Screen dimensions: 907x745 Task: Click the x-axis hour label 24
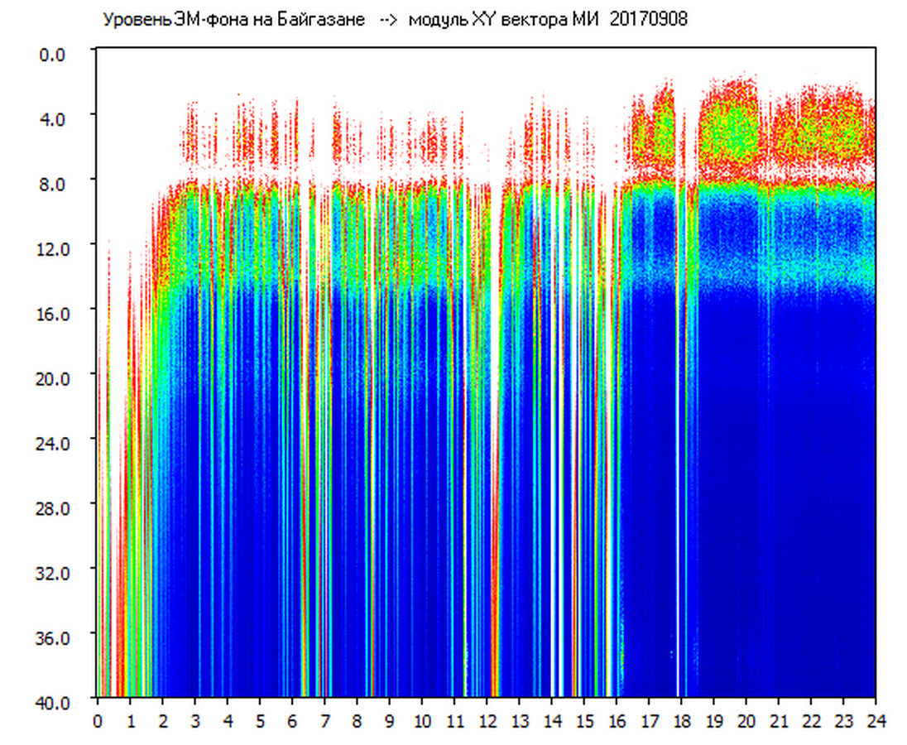[x=876, y=720]
